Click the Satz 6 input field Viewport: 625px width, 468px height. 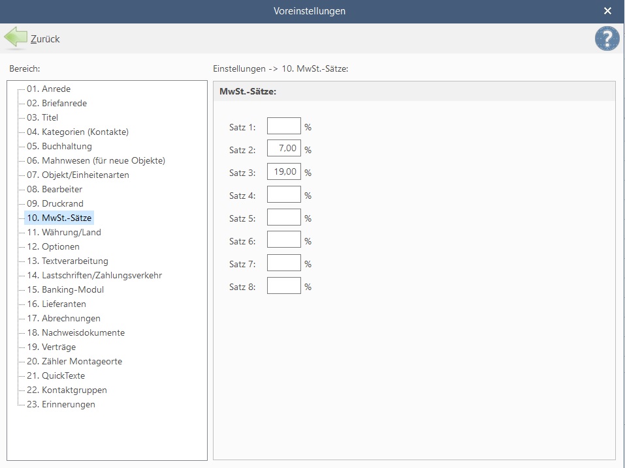pyautogui.click(x=284, y=240)
